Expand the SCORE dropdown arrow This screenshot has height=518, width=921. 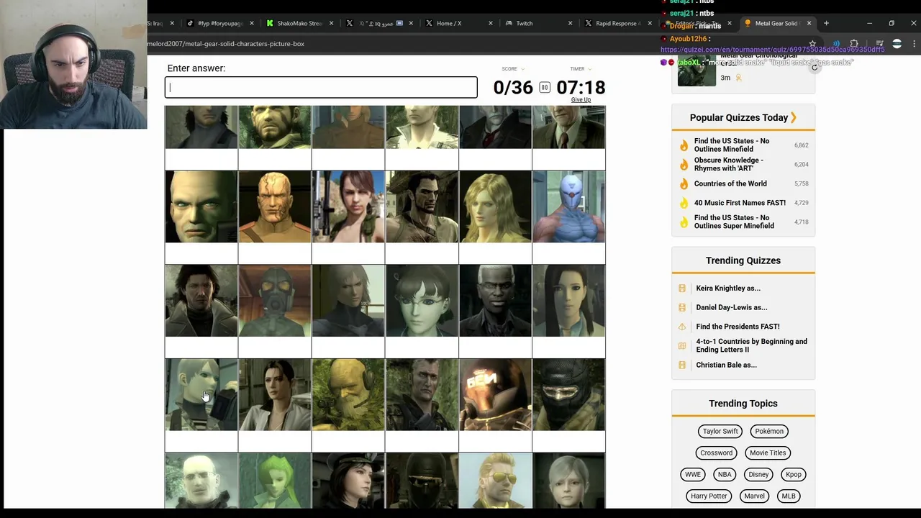[x=522, y=69]
